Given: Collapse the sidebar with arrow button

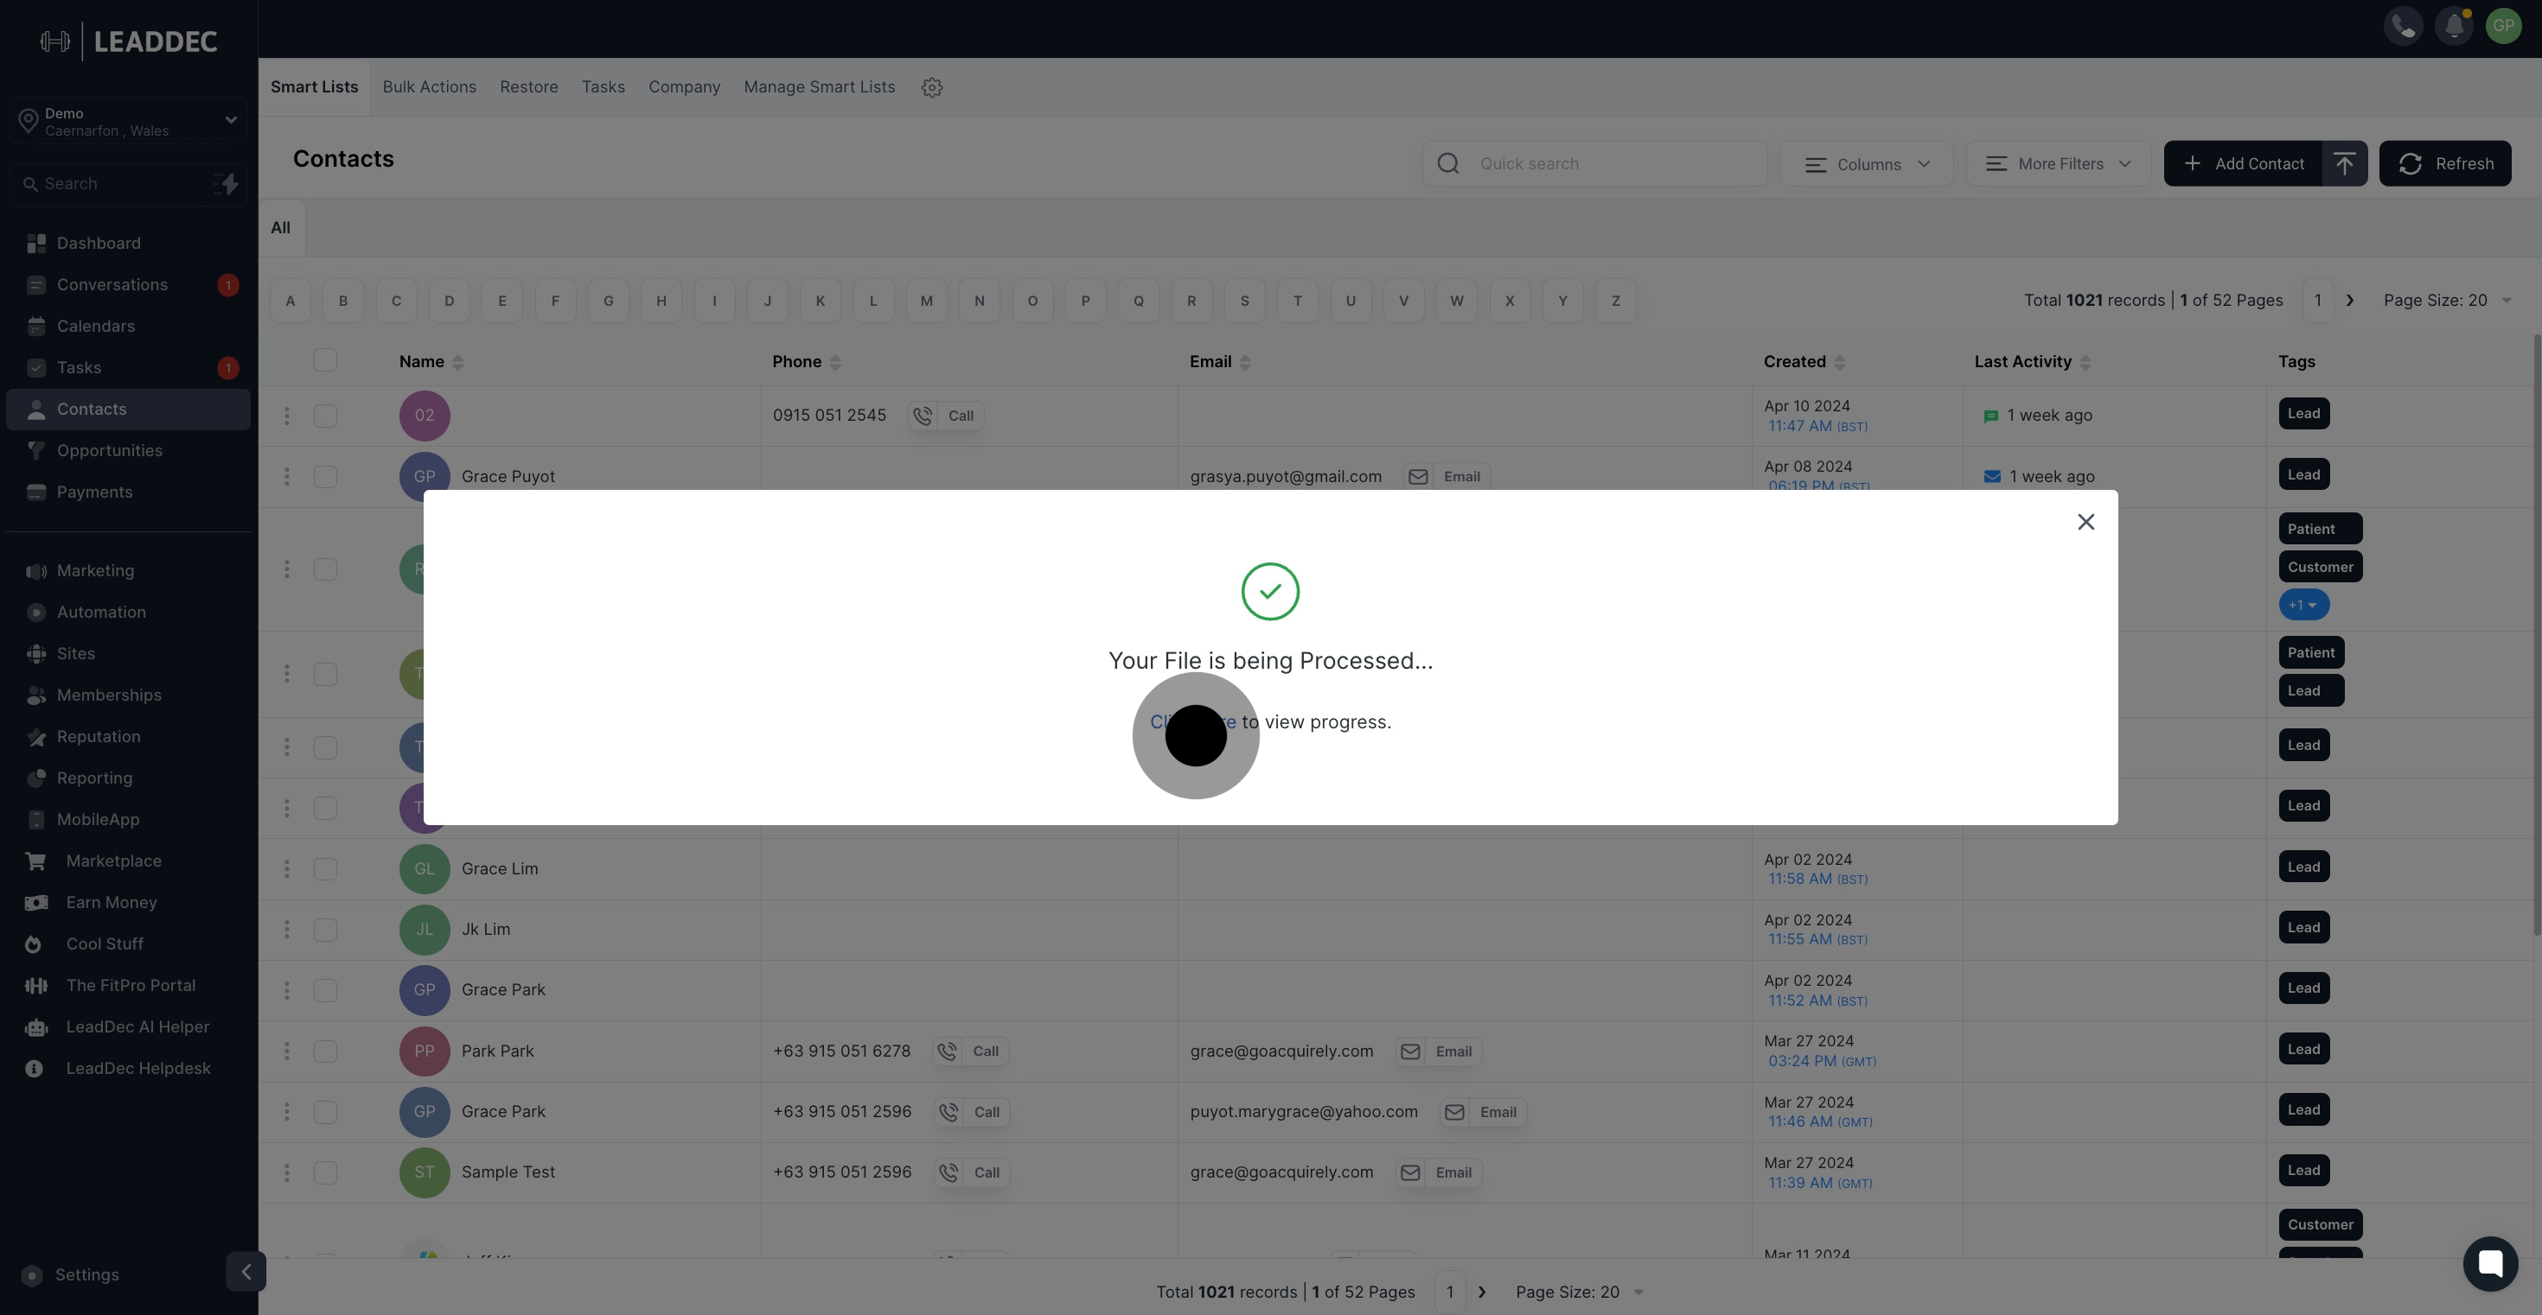Looking at the screenshot, I should pos(246,1271).
